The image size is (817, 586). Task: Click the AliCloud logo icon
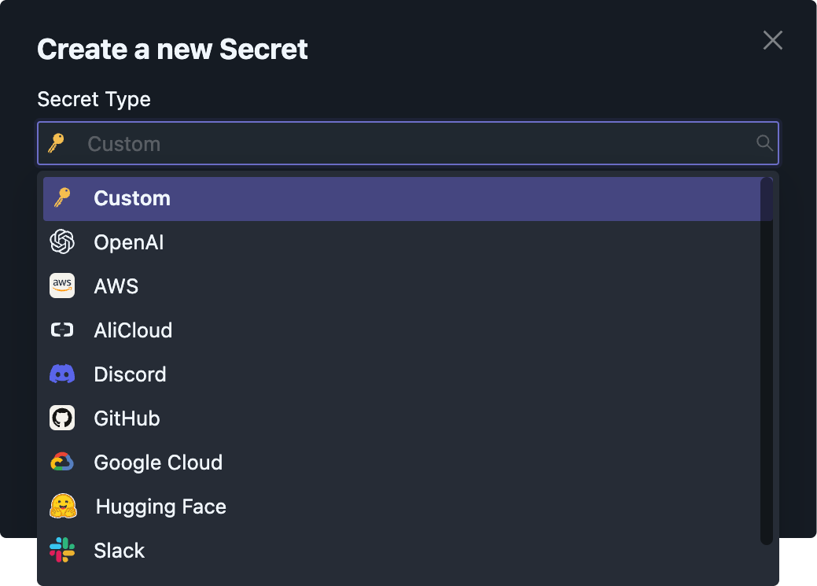(62, 330)
